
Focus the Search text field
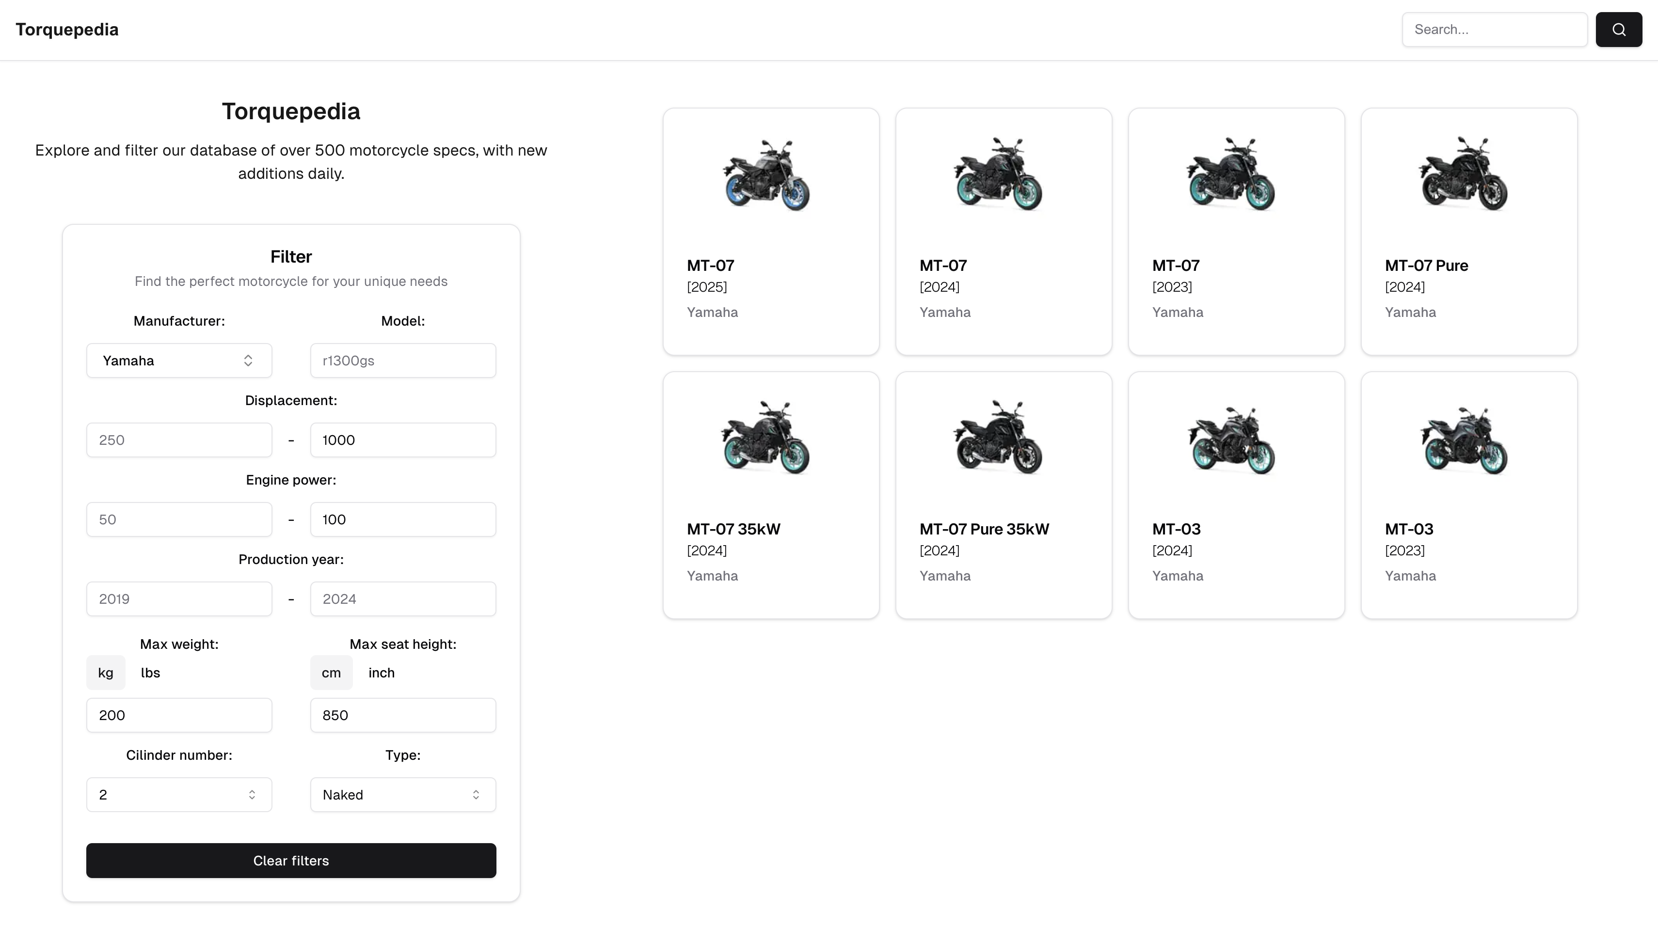(1494, 30)
